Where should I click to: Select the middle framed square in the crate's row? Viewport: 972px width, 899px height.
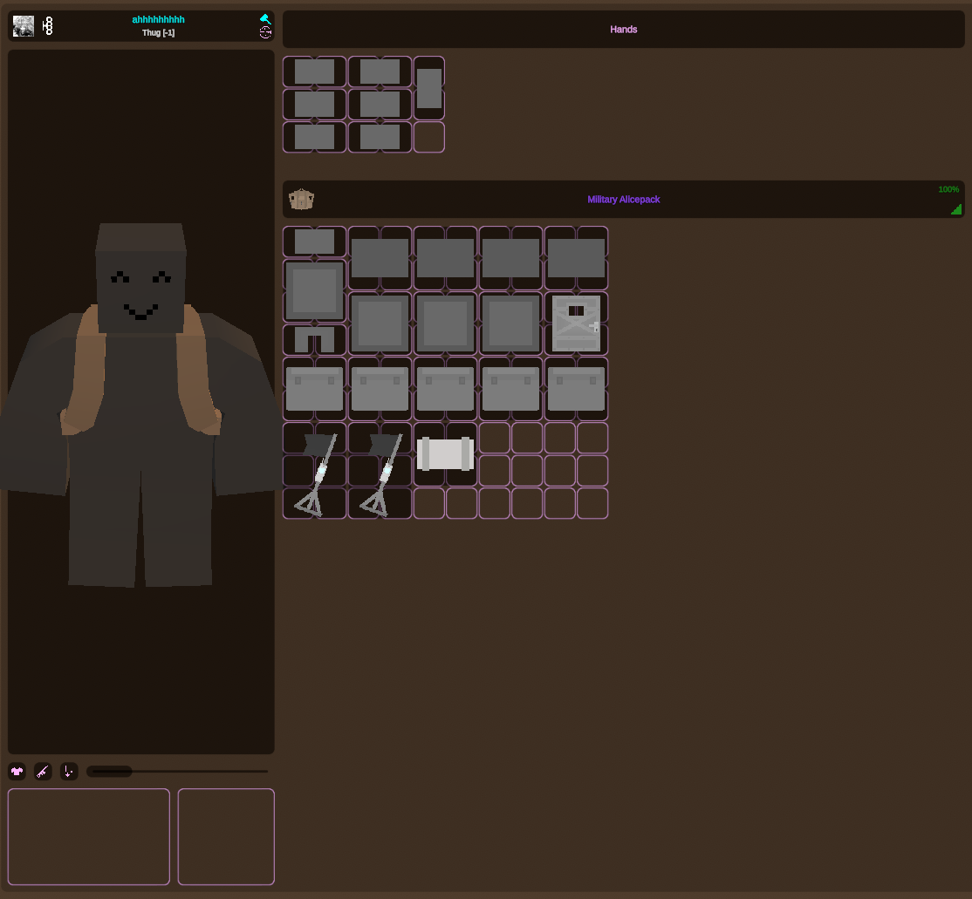coord(445,324)
